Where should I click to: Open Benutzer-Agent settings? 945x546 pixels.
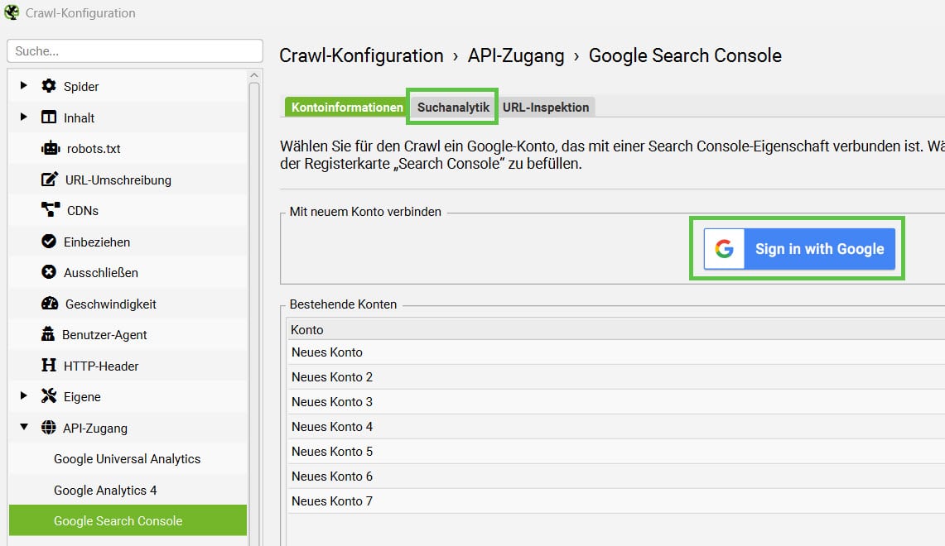[x=104, y=335]
